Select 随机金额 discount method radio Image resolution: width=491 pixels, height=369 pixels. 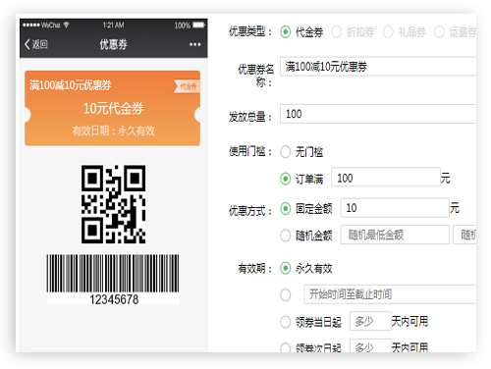pos(286,236)
